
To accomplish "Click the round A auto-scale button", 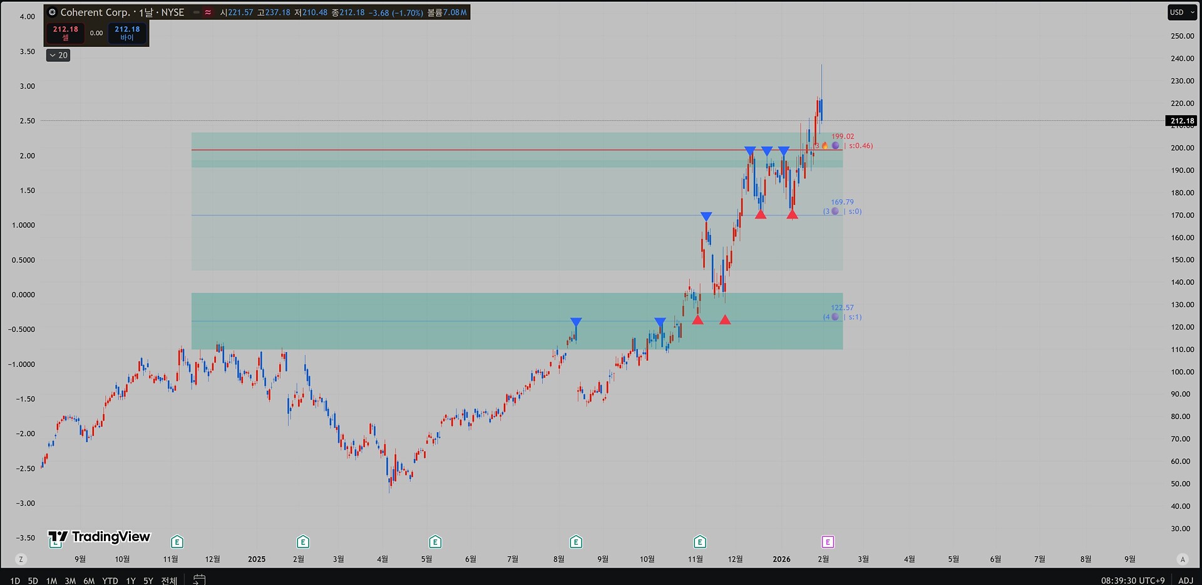I will [x=1183, y=559].
